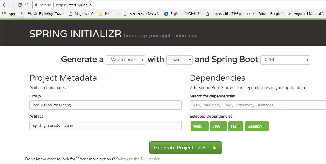Remove the Web dependency tag
This screenshot has width=326, height=164.
[x=204, y=126]
